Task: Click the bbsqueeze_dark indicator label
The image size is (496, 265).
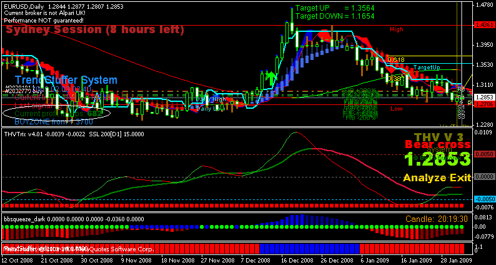Action: 74,219
